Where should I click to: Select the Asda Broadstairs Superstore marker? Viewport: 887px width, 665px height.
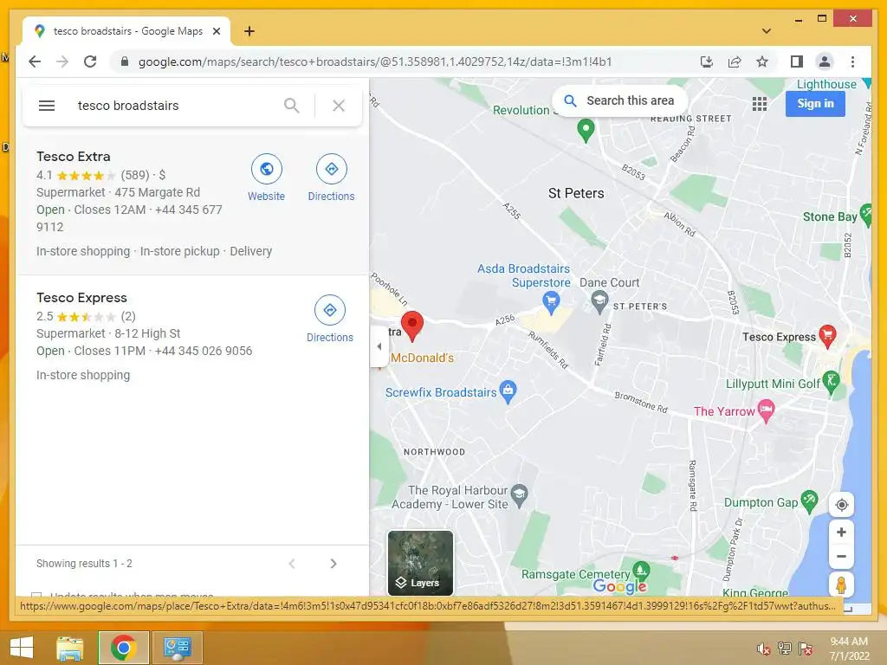tap(551, 302)
